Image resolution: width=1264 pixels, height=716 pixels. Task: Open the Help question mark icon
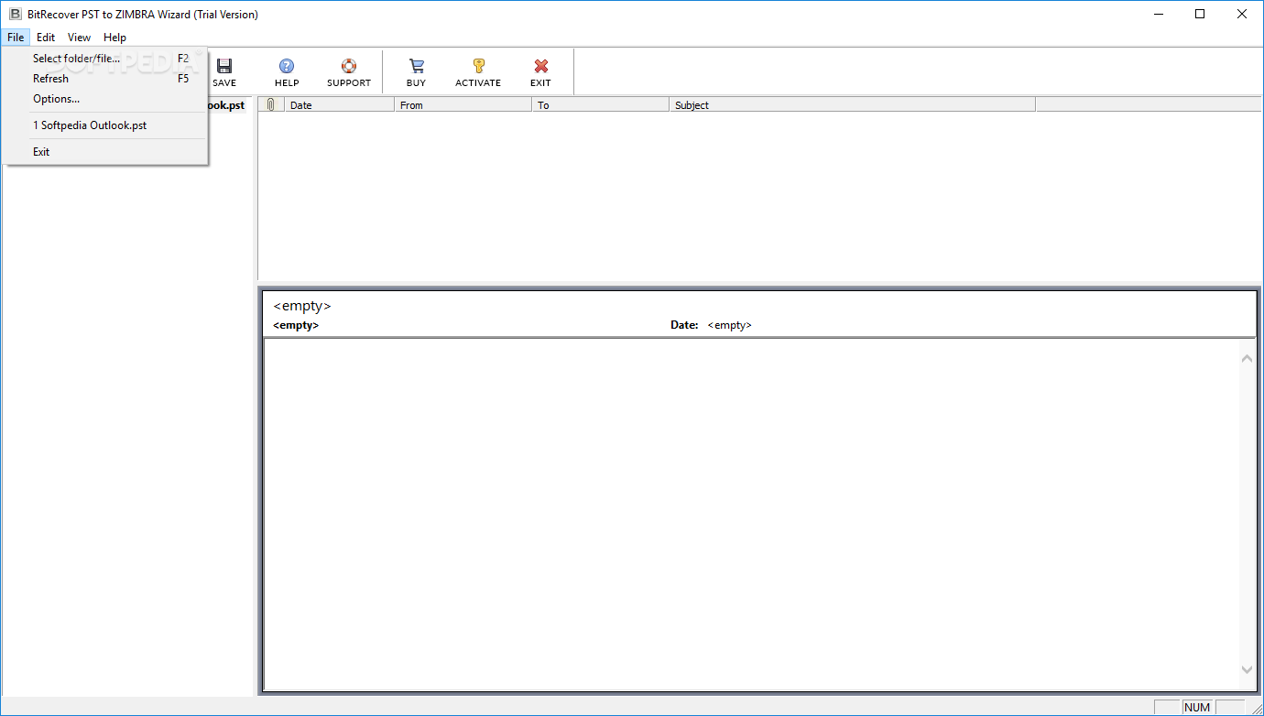point(287,66)
